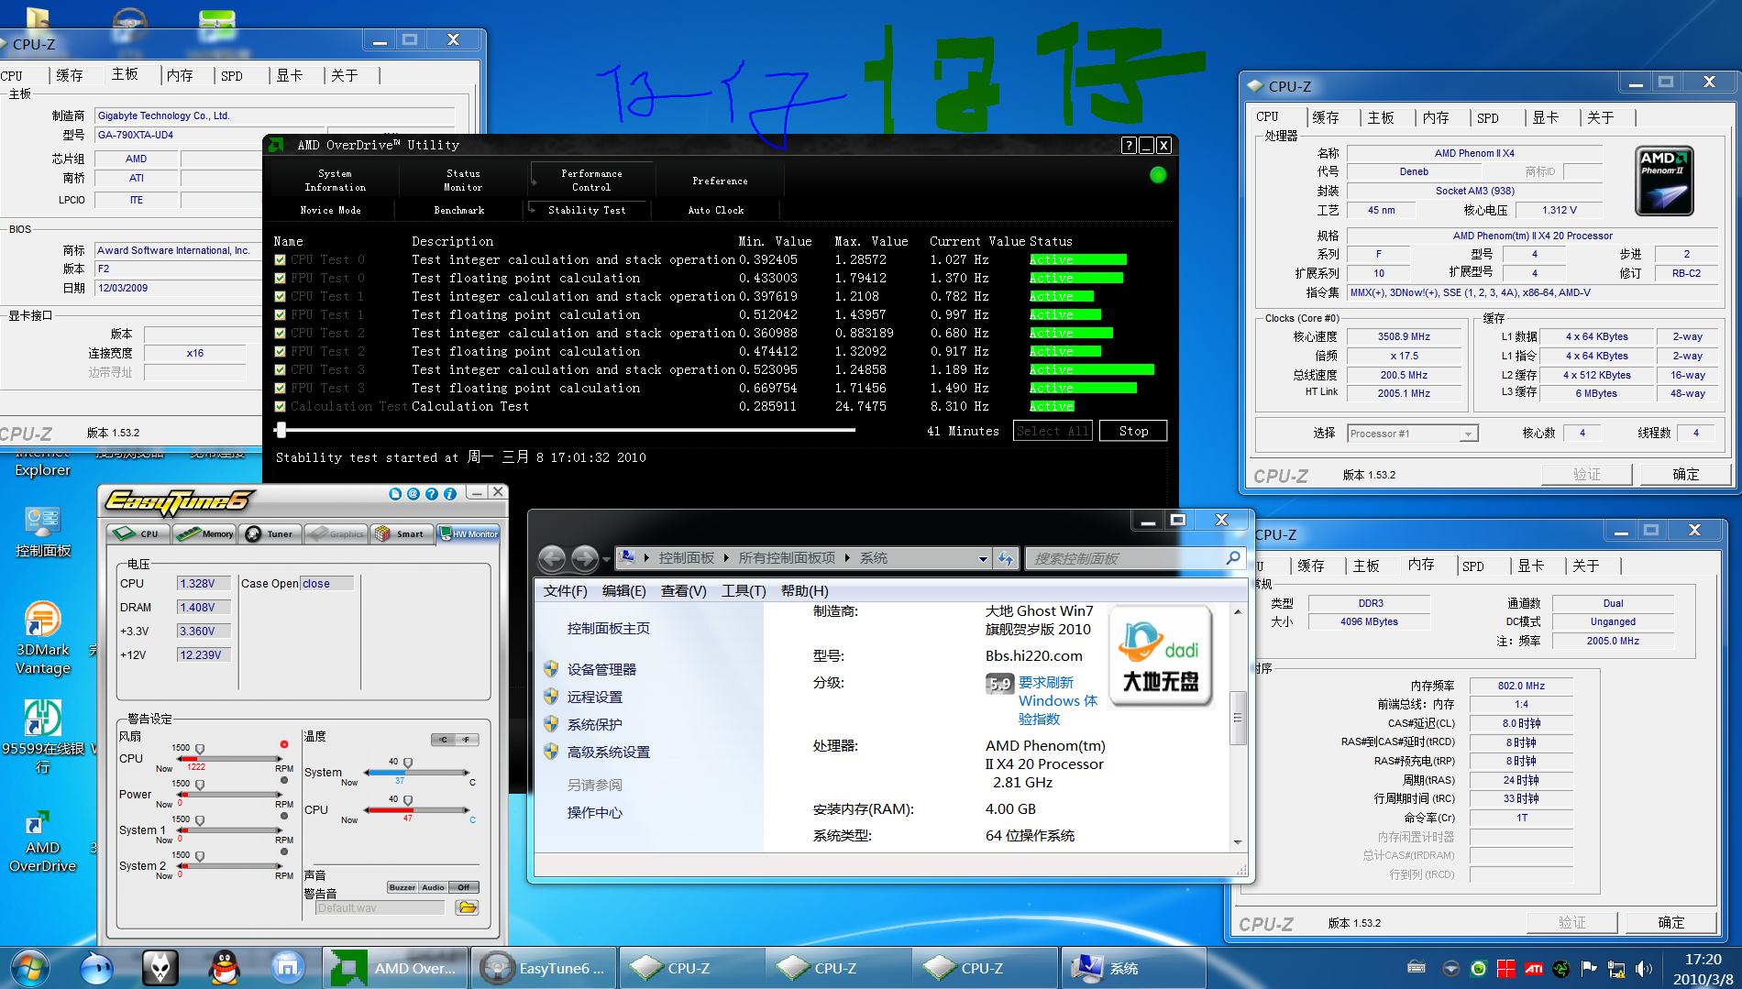Image resolution: width=1742 pixels, height=989 pixels.
Task: Open the EasyTune6 Tuner tab
Action: click(x=270, y=533)
